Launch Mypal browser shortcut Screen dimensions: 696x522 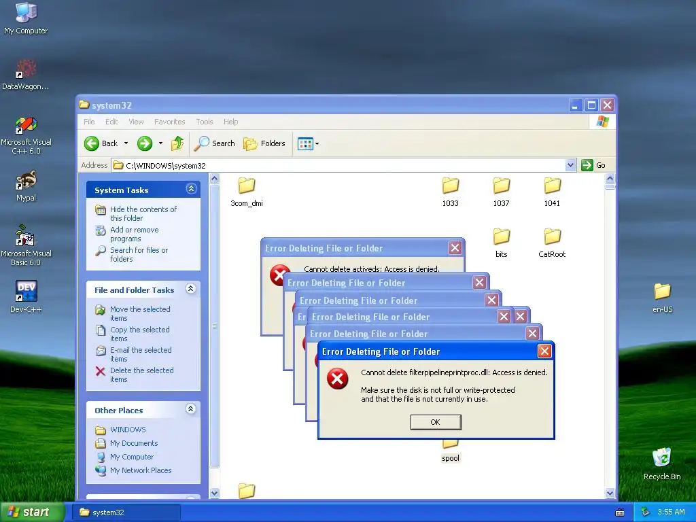pyautogui.click(x=26, y=186)
